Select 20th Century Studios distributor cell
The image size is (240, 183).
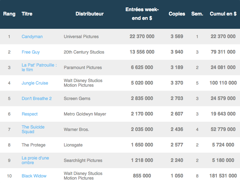coord(84,52)
